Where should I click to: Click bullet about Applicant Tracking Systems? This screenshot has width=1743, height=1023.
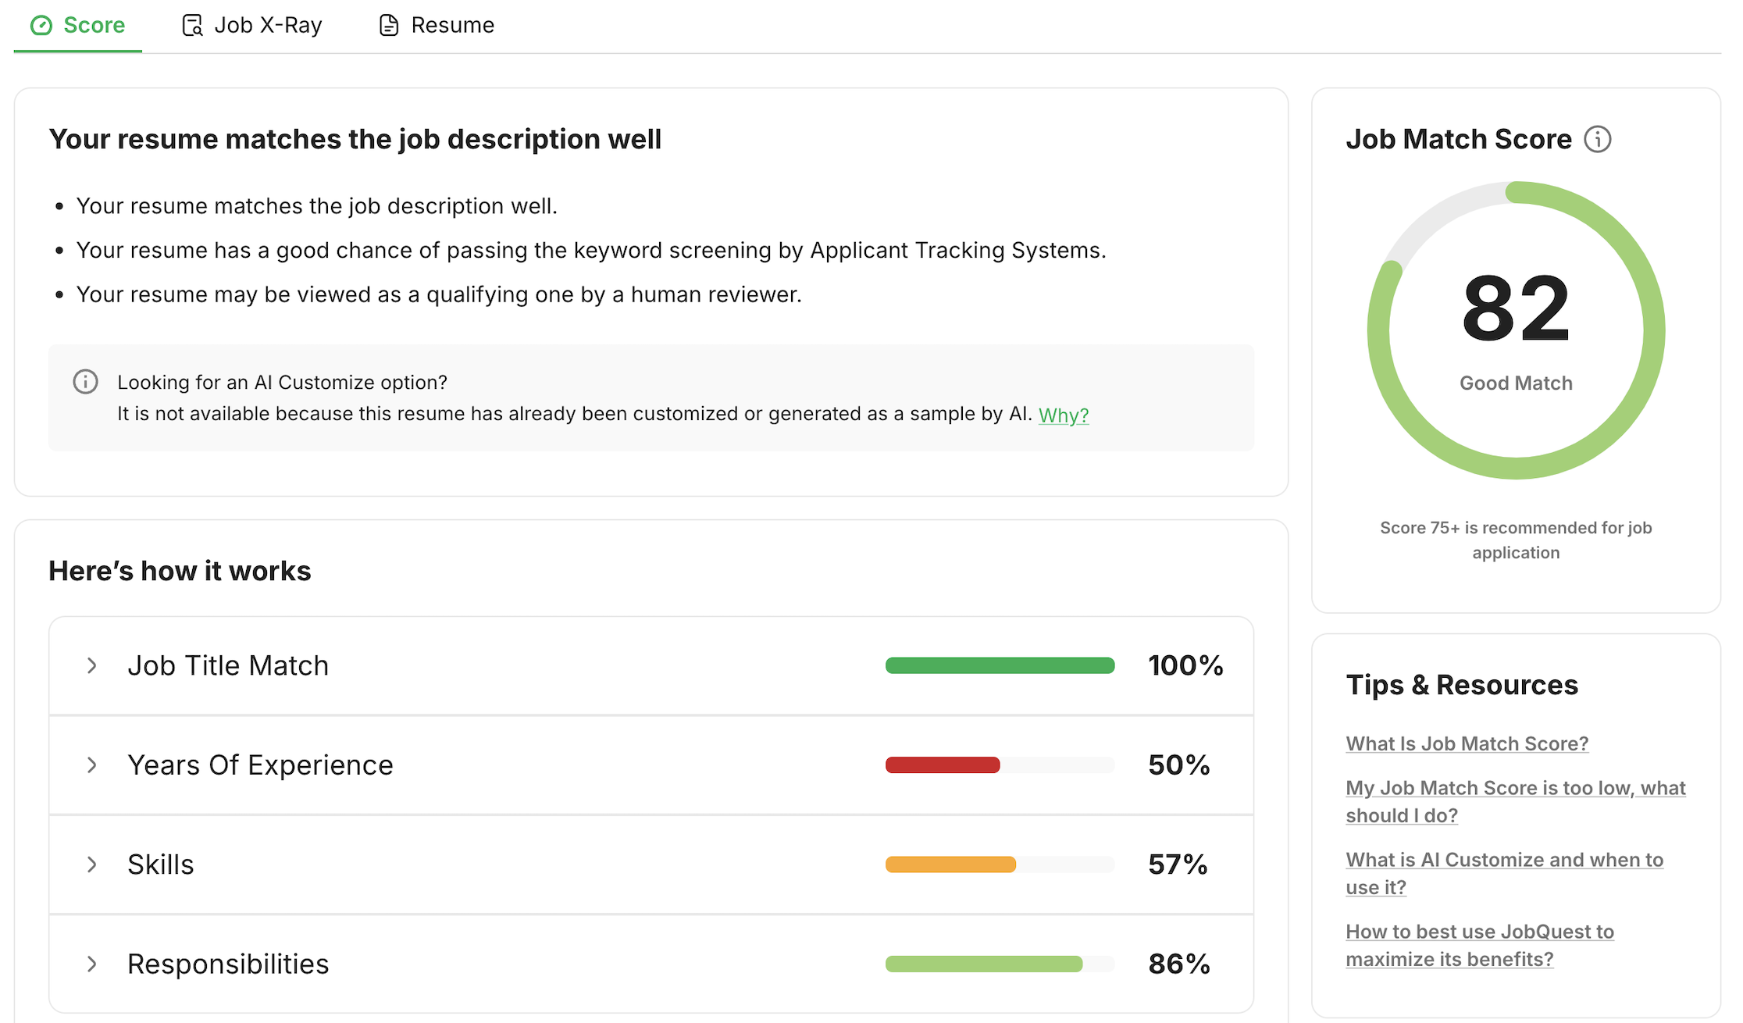point(591,250)
